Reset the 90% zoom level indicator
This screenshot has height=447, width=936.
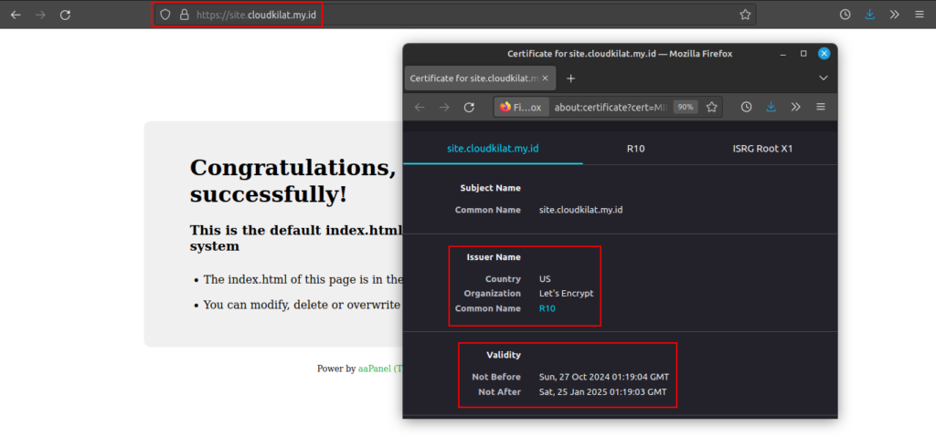click(x=685, y=107)
